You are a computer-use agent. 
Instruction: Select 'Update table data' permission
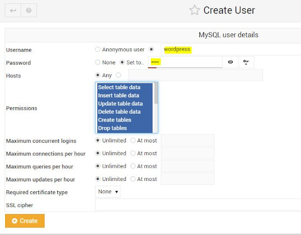[125, 103]
